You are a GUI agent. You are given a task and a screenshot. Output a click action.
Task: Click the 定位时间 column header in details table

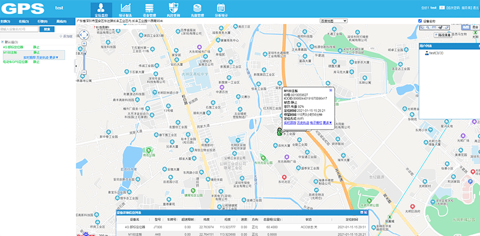pyautogui.click(x=352, y=219)
